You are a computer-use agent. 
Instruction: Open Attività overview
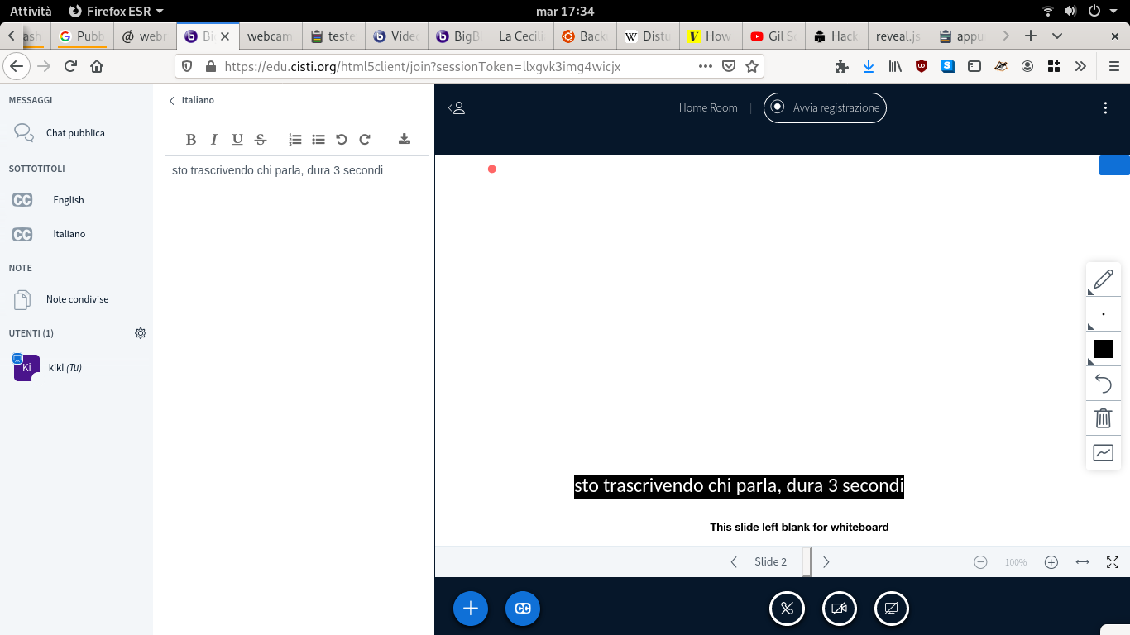(31, 11)
